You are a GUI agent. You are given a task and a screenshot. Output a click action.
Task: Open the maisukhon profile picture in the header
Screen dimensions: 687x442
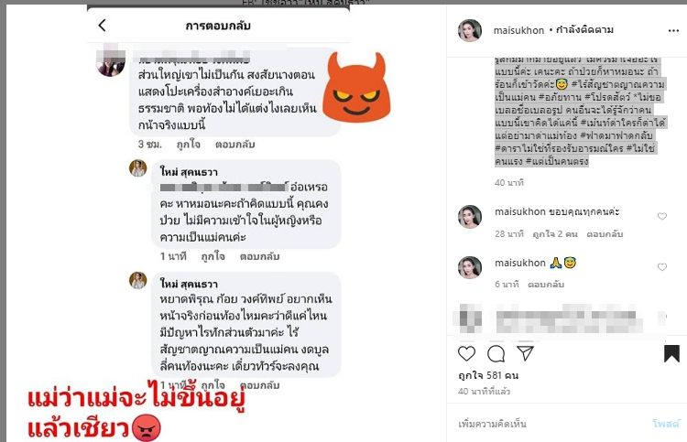[x=470, y=30]
